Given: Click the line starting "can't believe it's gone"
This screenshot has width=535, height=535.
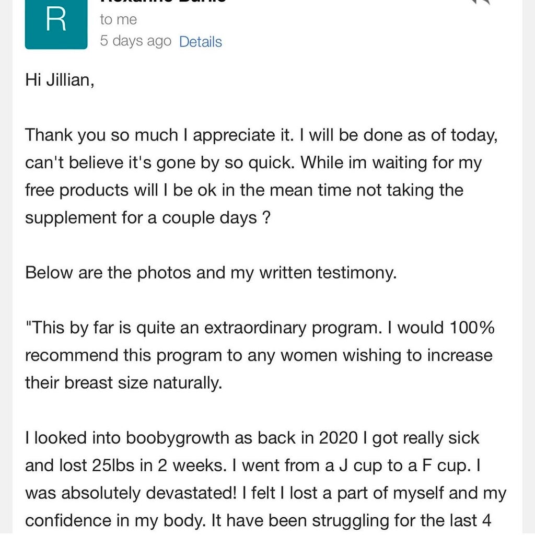Looking at the screenshot, I should point(253,162).
